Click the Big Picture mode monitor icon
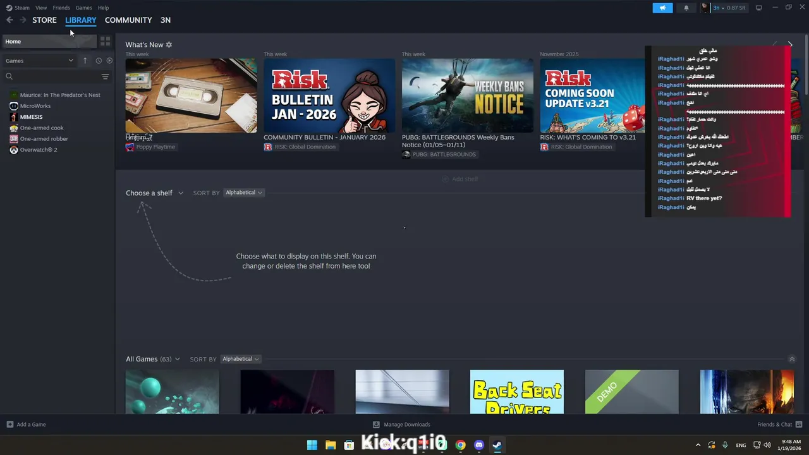The width and height of the screenshot is (809, 455). [758, 8]
